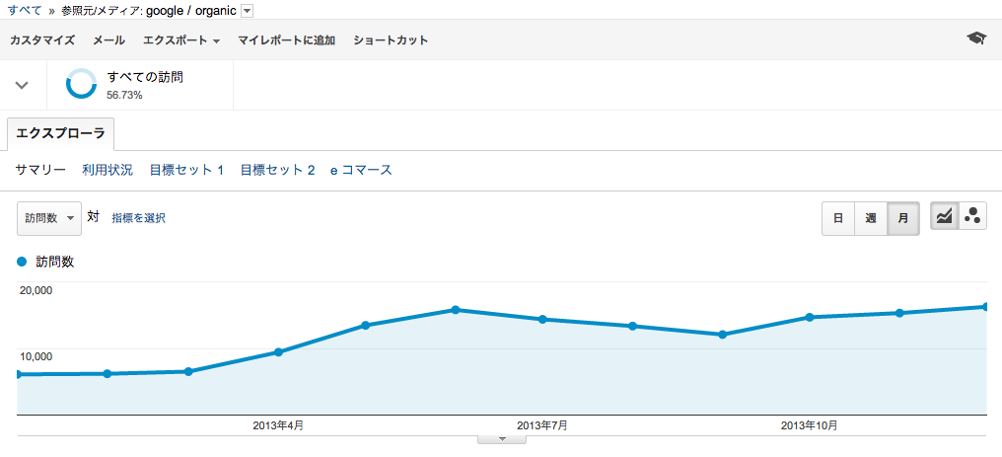
Task: Open the graduation cap help icon
Action: pyautogui.click(x=975, y=39)
